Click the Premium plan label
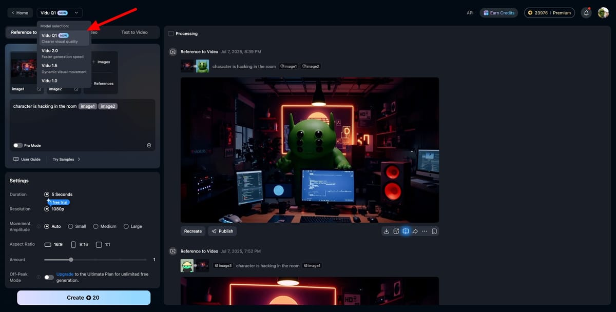 [x=562, y=13]
